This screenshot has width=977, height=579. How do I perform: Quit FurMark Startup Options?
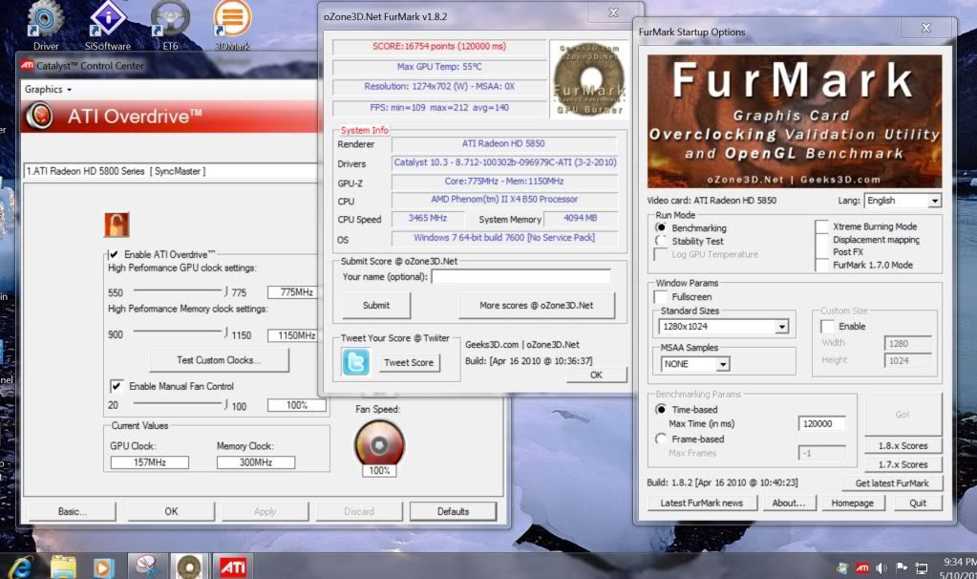(x=918, y=503)
